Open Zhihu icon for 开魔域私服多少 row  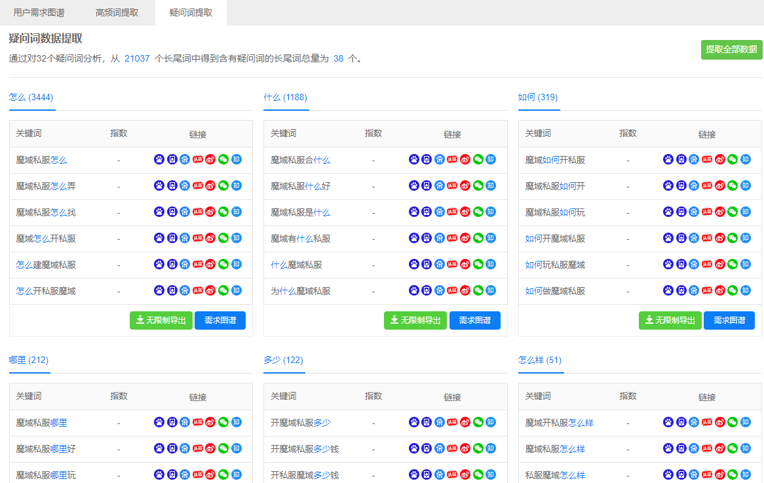pos(491,422)
